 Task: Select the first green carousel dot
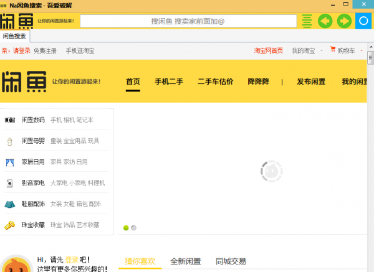(126, 228)
